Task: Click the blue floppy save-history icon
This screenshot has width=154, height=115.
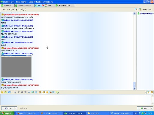Action: click(x=9, y=92)
